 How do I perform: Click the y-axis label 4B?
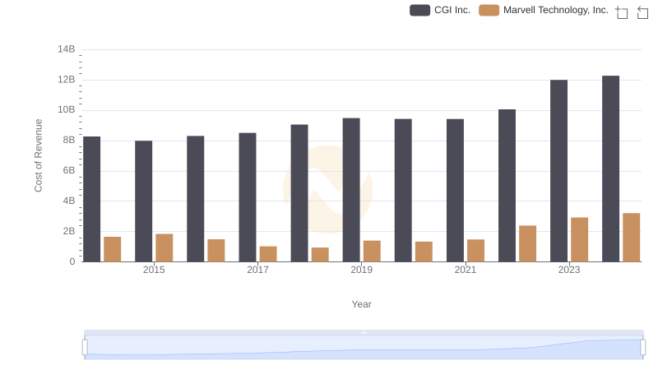click(x=69, y=201)
